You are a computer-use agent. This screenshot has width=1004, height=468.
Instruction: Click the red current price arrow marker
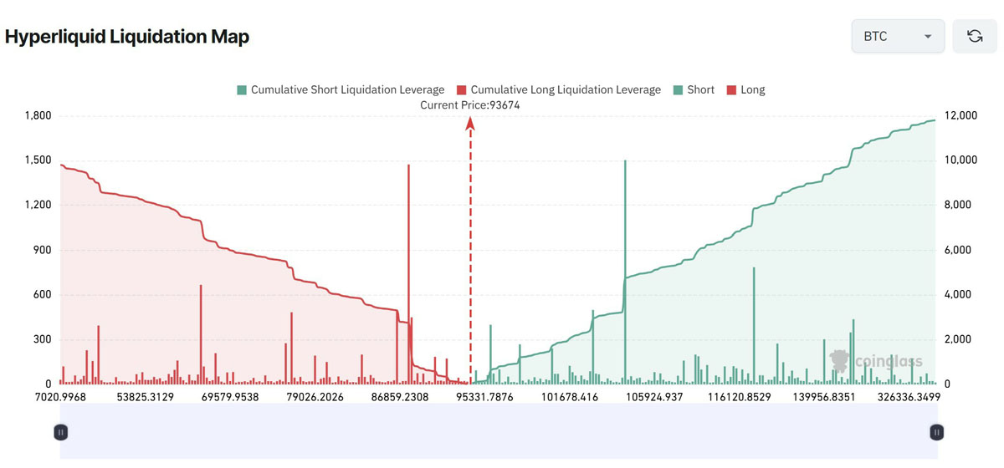[x=470, y=124]
